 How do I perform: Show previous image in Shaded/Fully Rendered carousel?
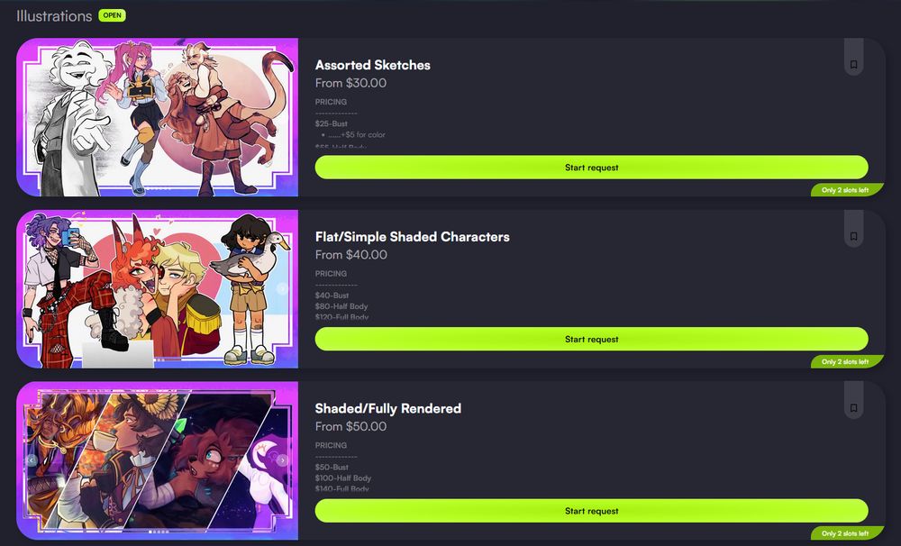32,460
